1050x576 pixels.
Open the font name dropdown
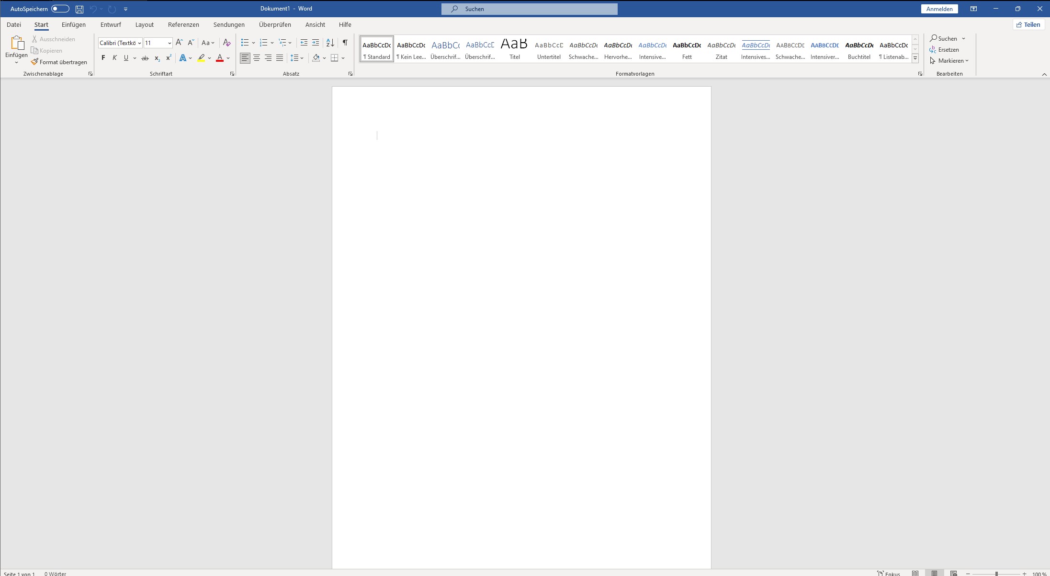[x=139, y=43]
